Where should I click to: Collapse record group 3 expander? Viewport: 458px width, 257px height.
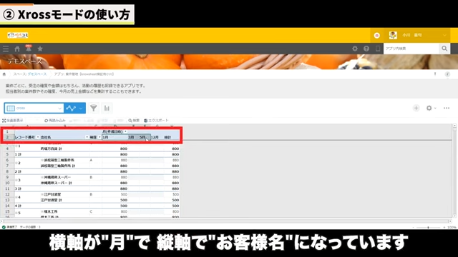click(16, 180)
